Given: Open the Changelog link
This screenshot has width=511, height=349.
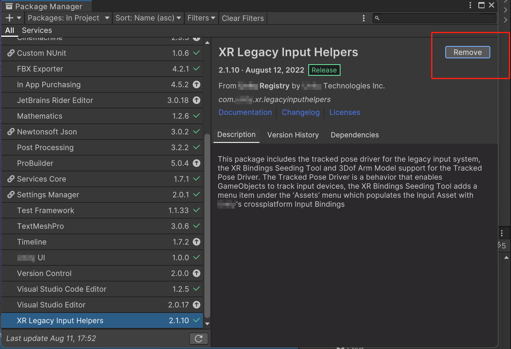Looking at the screenshot, I should (300, 112).
